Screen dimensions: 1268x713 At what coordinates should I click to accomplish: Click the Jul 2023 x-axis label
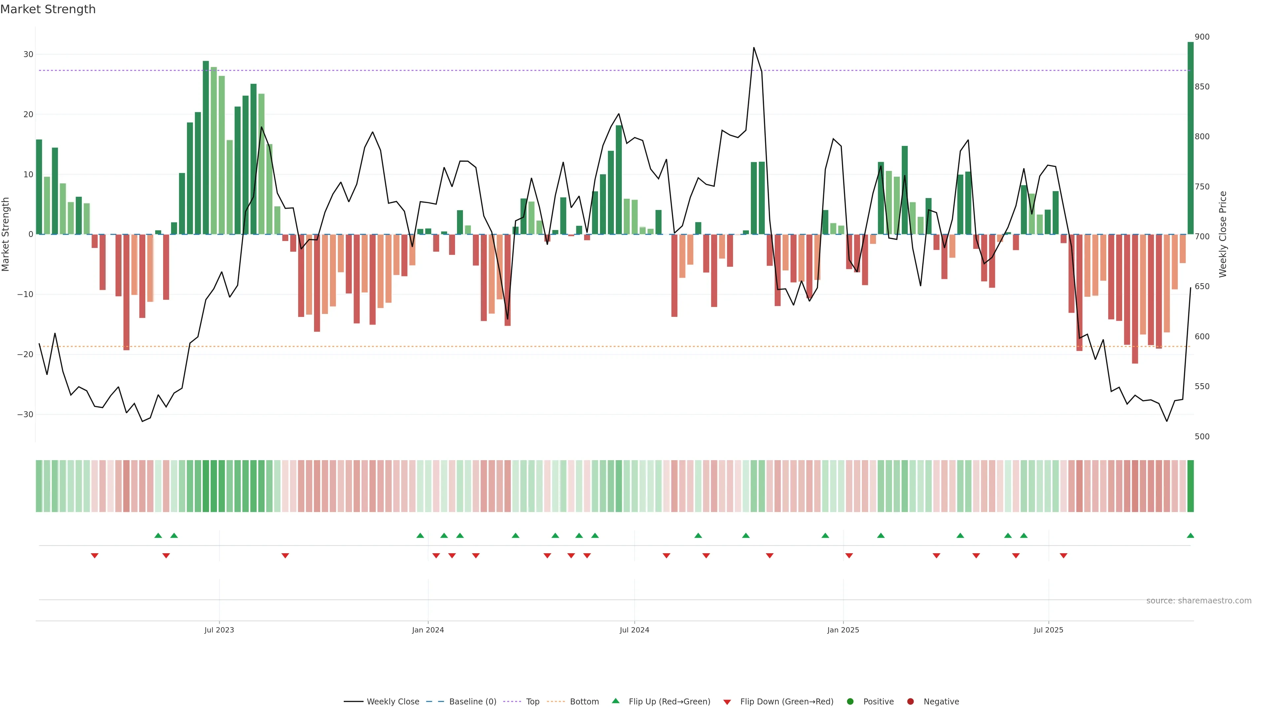click(219, 630)
